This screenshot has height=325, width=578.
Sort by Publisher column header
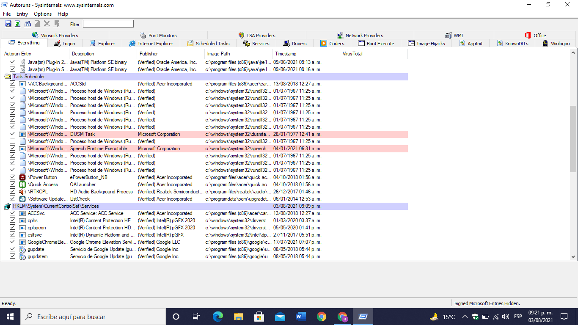point(171,54)
